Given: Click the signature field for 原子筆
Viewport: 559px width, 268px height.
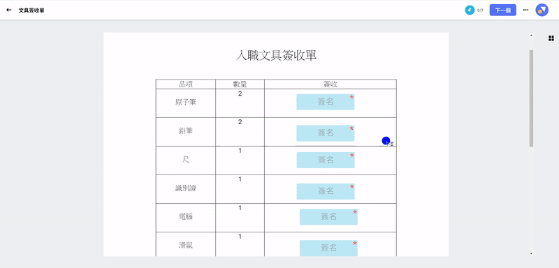Looking at the screenshot, I should pos(325,102).
